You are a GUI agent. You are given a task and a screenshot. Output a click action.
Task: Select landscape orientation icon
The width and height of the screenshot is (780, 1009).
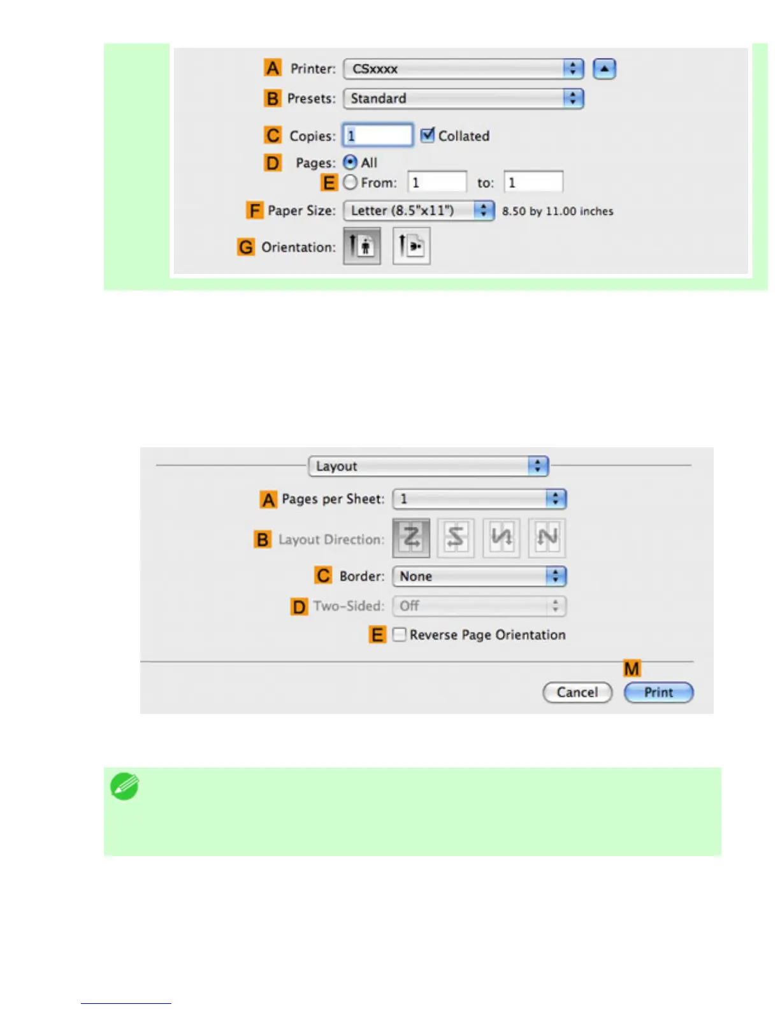tap(412, 246)
